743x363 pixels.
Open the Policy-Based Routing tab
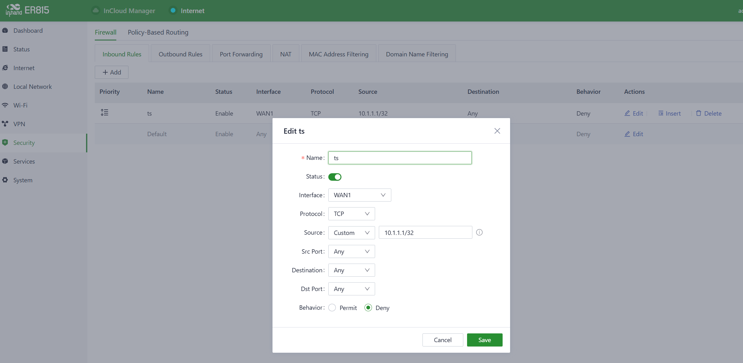coord(158,32)
